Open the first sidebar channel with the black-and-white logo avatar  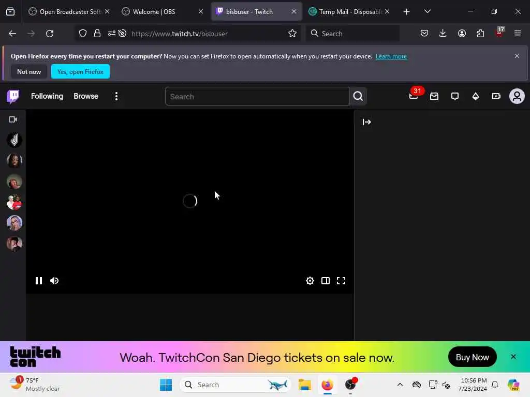pos(14,140)
